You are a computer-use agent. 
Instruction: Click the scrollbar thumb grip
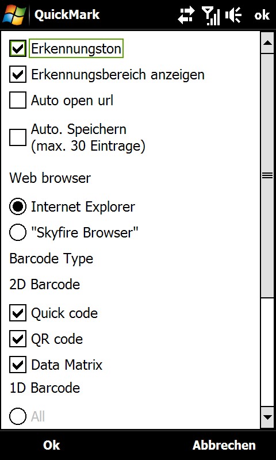(x=267, y=175)
